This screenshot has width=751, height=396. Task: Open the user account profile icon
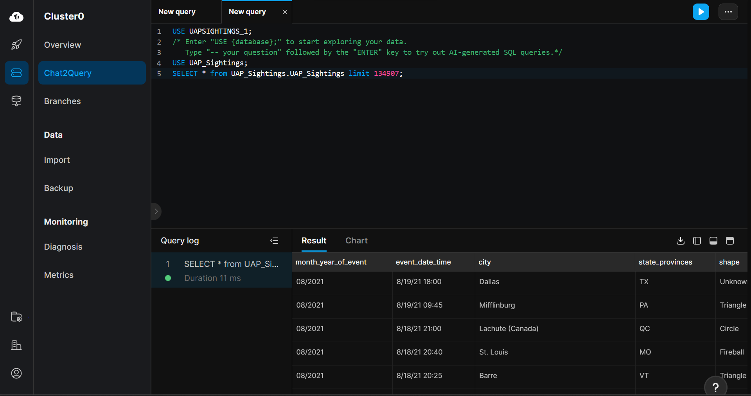pos(16,373)
